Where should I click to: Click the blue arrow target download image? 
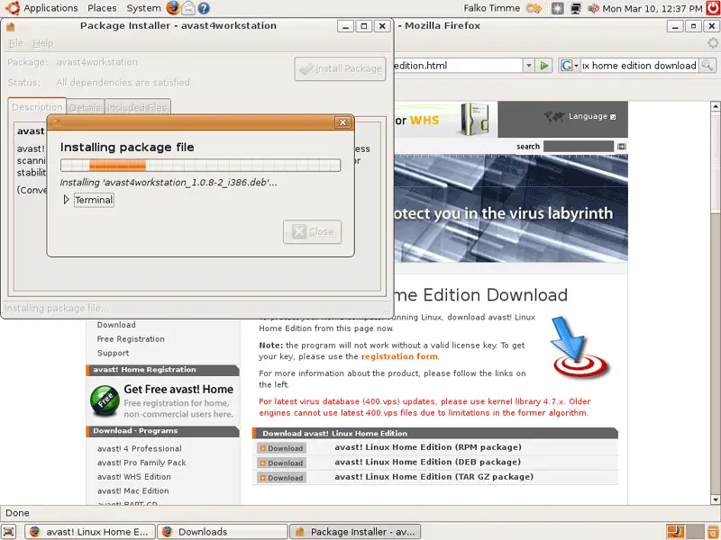580,347
